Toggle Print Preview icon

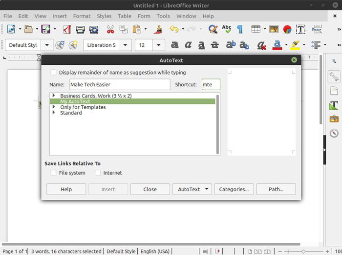coord(94,29)
